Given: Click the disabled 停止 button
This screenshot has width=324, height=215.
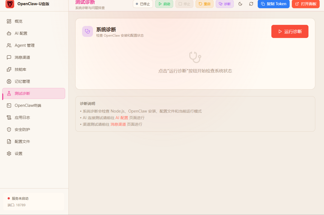Looking at the screenshot, I should pos(184,4).
